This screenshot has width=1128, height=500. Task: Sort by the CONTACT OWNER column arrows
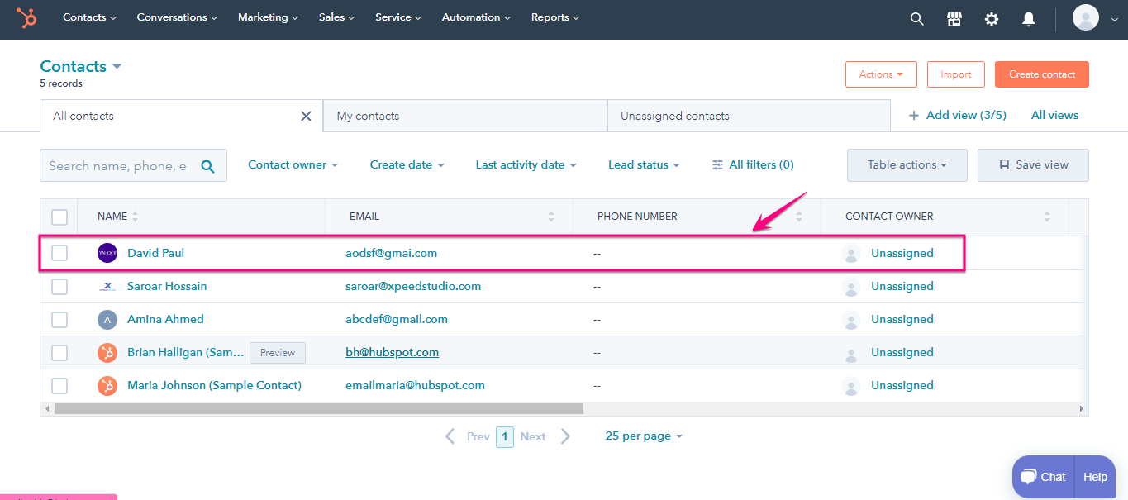tap(1047, 217)
